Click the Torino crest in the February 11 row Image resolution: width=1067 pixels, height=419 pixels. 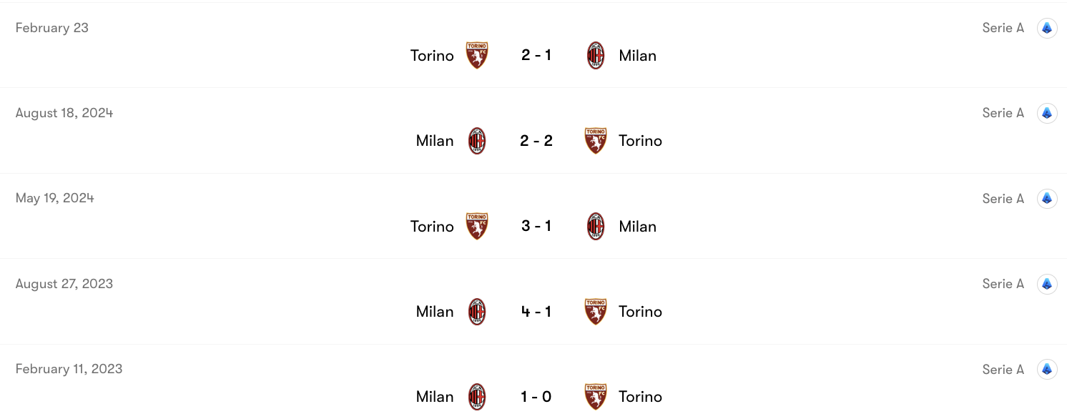click(595, 396)
